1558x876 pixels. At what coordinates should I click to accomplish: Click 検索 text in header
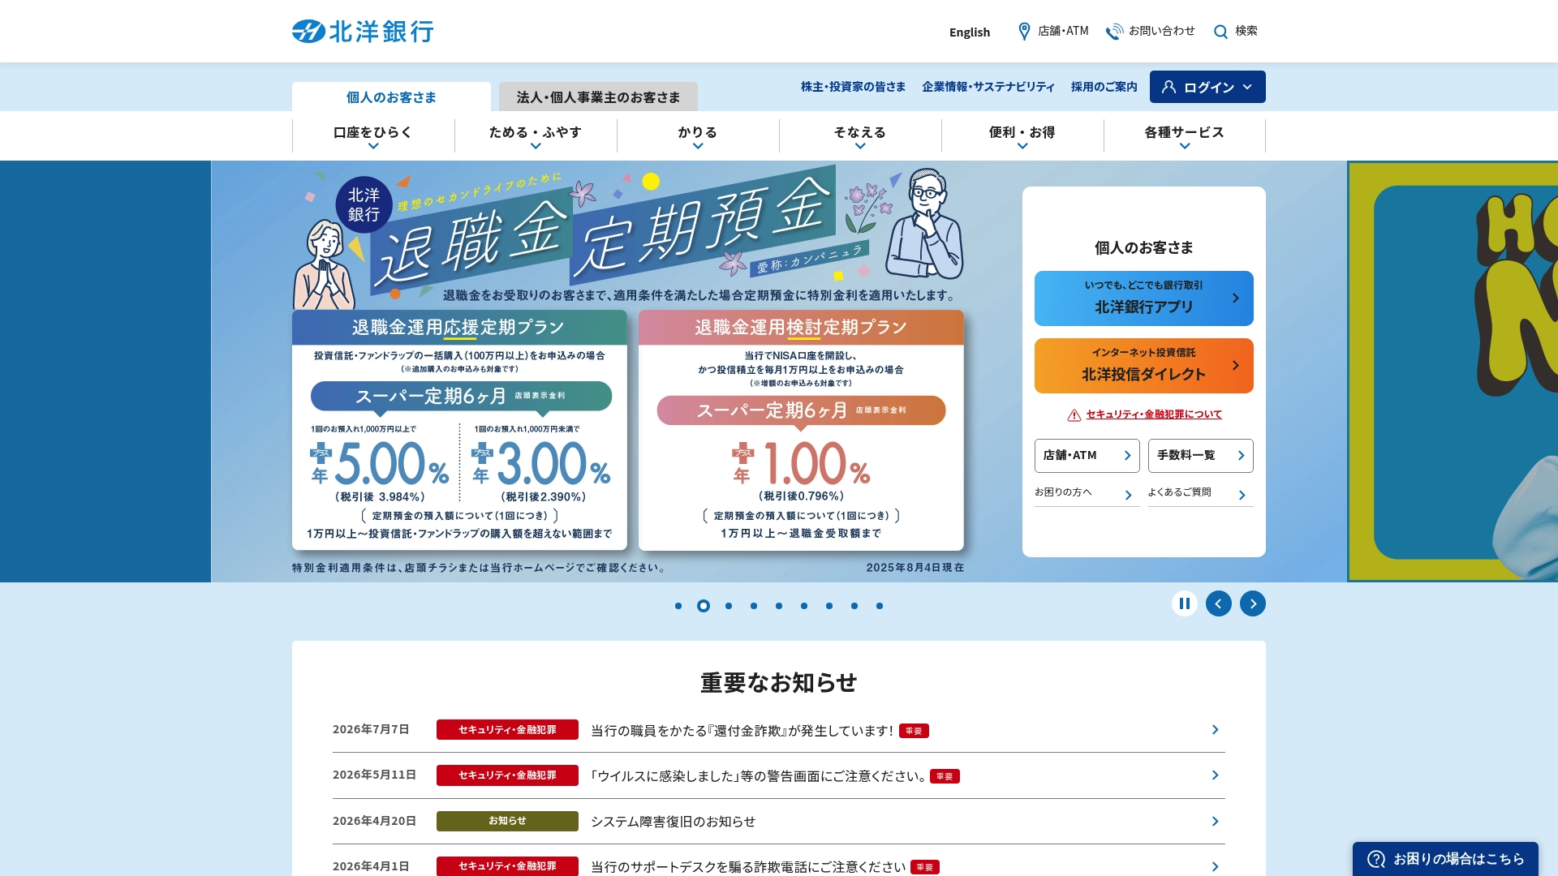point(1246,31)
